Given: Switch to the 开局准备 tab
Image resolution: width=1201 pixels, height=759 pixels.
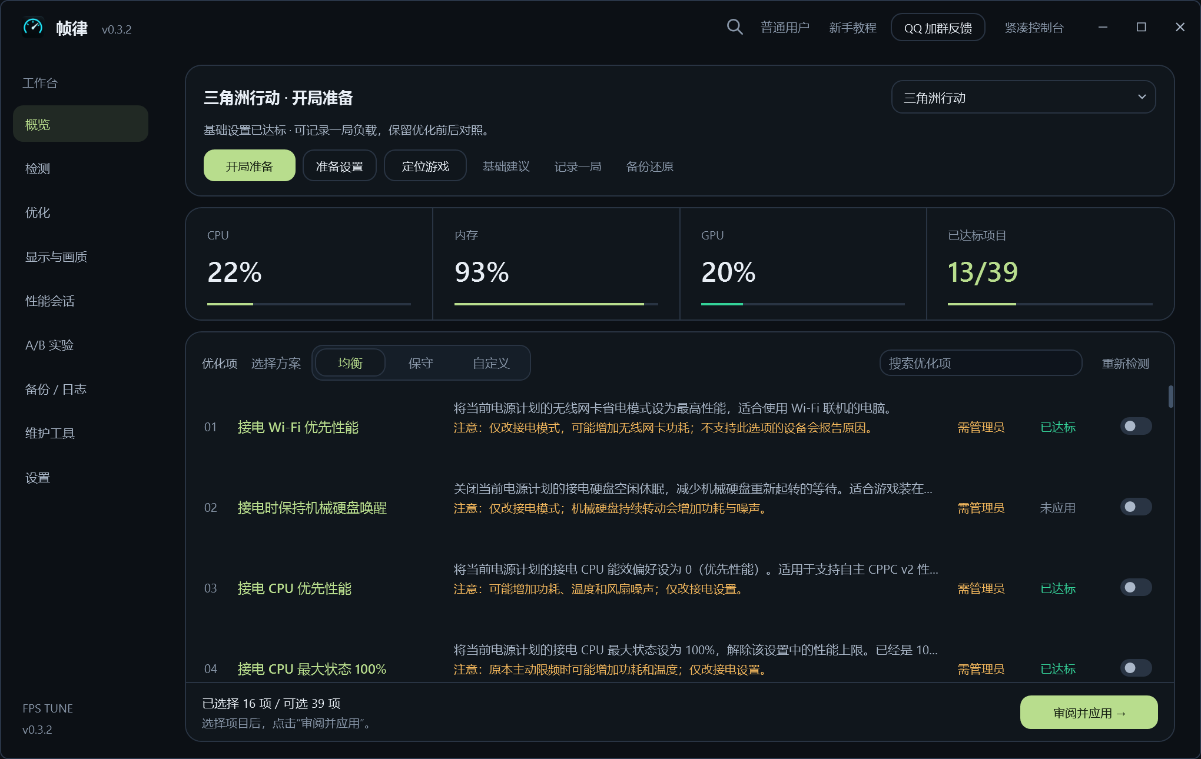Looking at the screenshot, I should (249, 166).
